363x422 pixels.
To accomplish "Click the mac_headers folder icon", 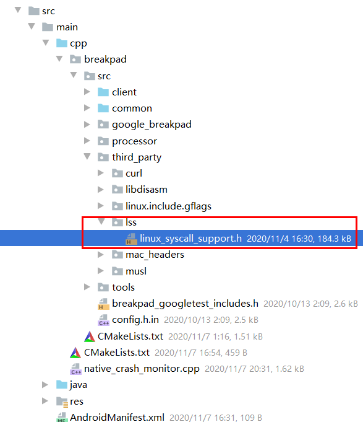I will click(117, 255).
